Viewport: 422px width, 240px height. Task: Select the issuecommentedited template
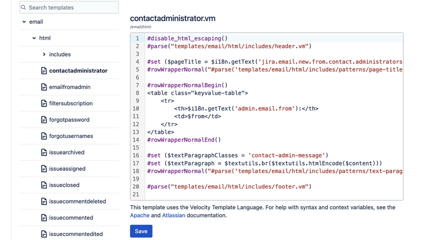[x=76, y=234]
